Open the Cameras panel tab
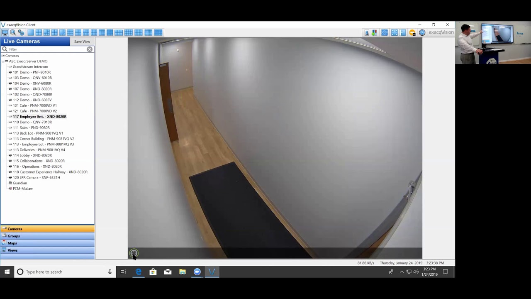The height and width of the screenshot is (299, 531). 47,229
